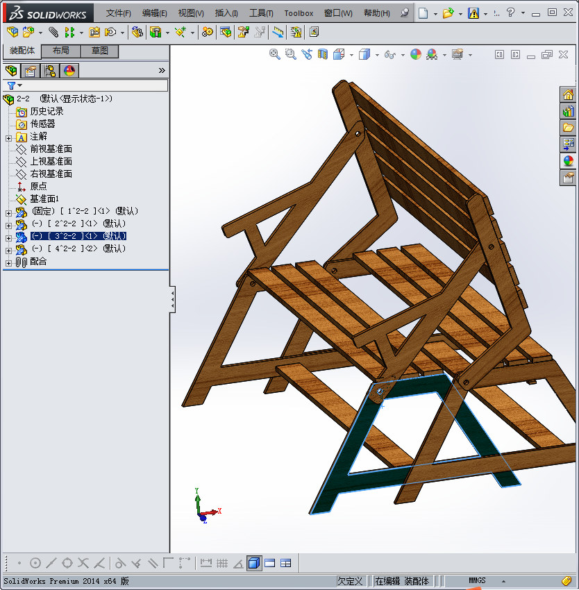Open the Toolbox menu
The width and height of the screenshot is (579, 590).
click(299, 13)
